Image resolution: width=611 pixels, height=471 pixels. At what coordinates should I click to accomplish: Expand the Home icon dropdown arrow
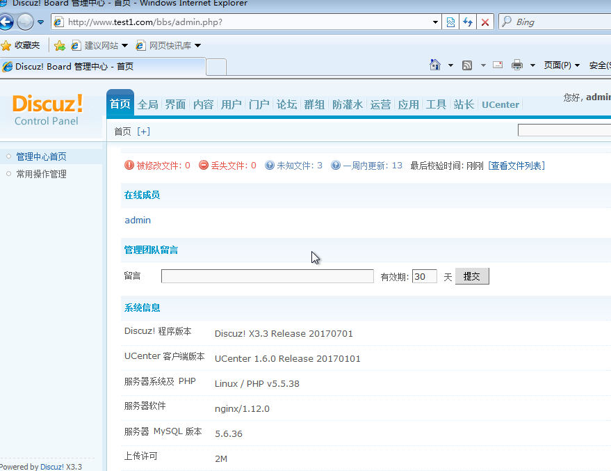tap(450, 65)
